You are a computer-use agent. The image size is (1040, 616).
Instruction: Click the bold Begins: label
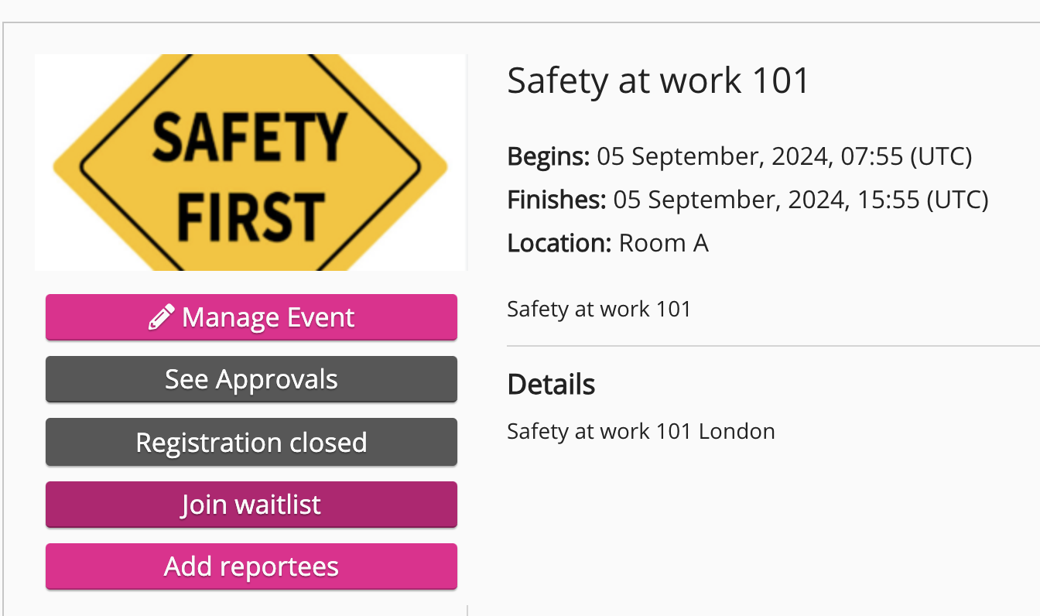[549, 157]
